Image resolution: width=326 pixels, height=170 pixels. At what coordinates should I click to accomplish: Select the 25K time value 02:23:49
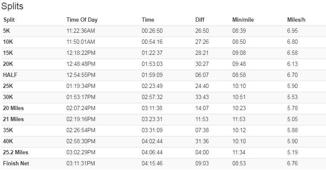coord(152,86)
